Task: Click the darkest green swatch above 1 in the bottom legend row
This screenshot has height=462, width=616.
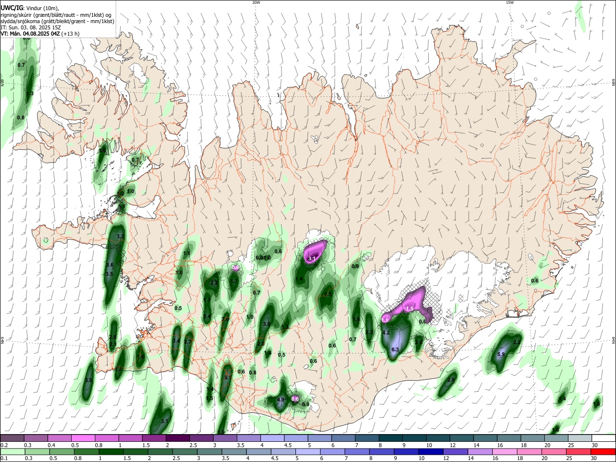Action: 111,451
